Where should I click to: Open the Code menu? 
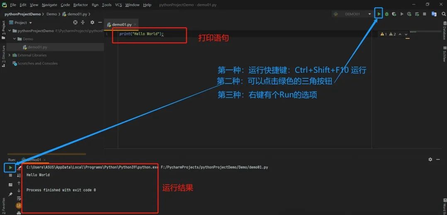(65, 5)
